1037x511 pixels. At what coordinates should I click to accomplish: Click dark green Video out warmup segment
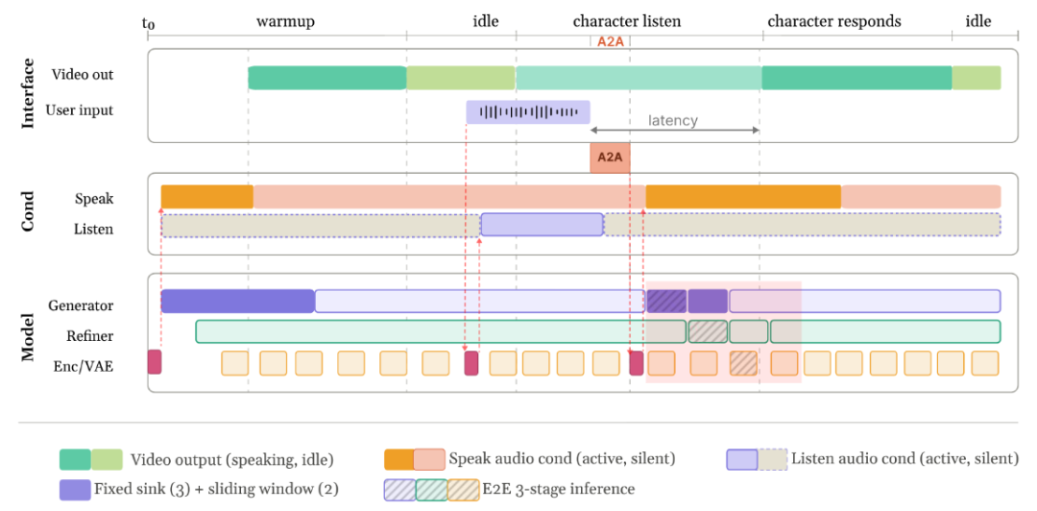point(326,78)
